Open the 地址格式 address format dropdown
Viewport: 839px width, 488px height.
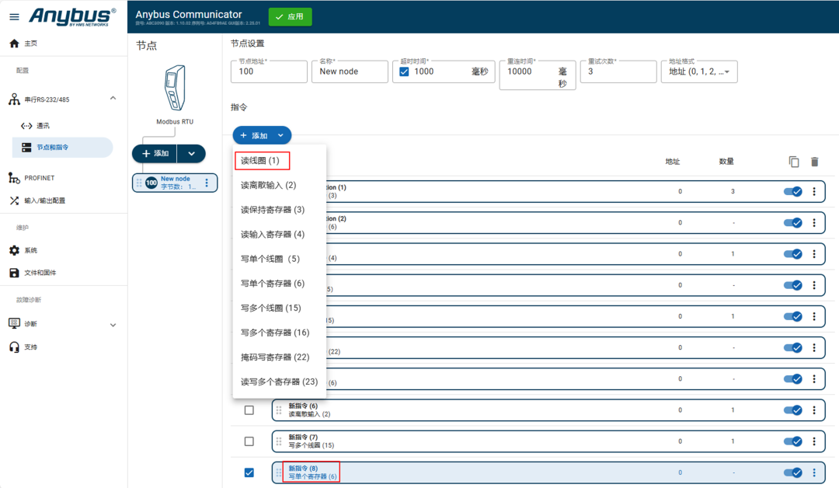click(698, 71)
